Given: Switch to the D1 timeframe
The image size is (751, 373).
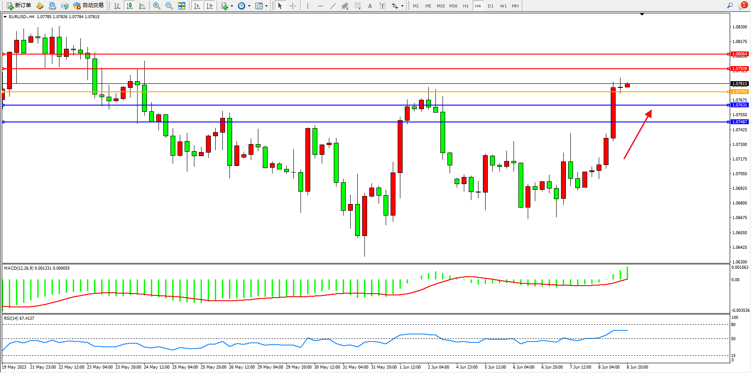Looking at the screenshot, I should 490,6.
